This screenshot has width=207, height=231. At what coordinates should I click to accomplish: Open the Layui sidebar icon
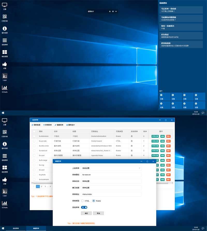[x=4, y=76]
